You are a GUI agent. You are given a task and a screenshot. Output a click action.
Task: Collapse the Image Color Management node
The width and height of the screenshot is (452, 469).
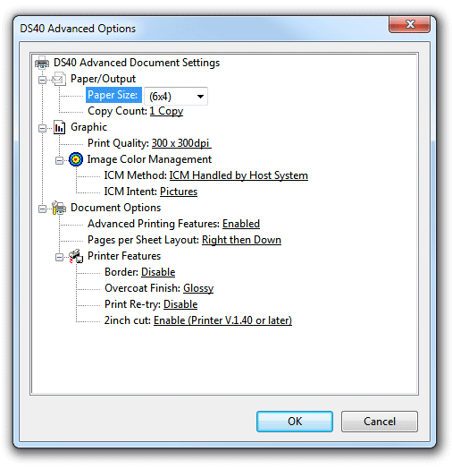click(60, 160)
